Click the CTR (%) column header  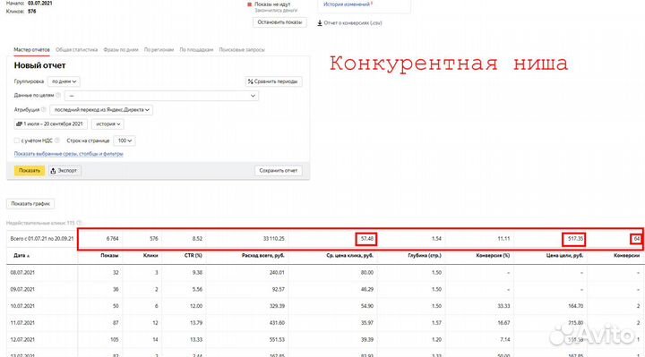(193, 256)
